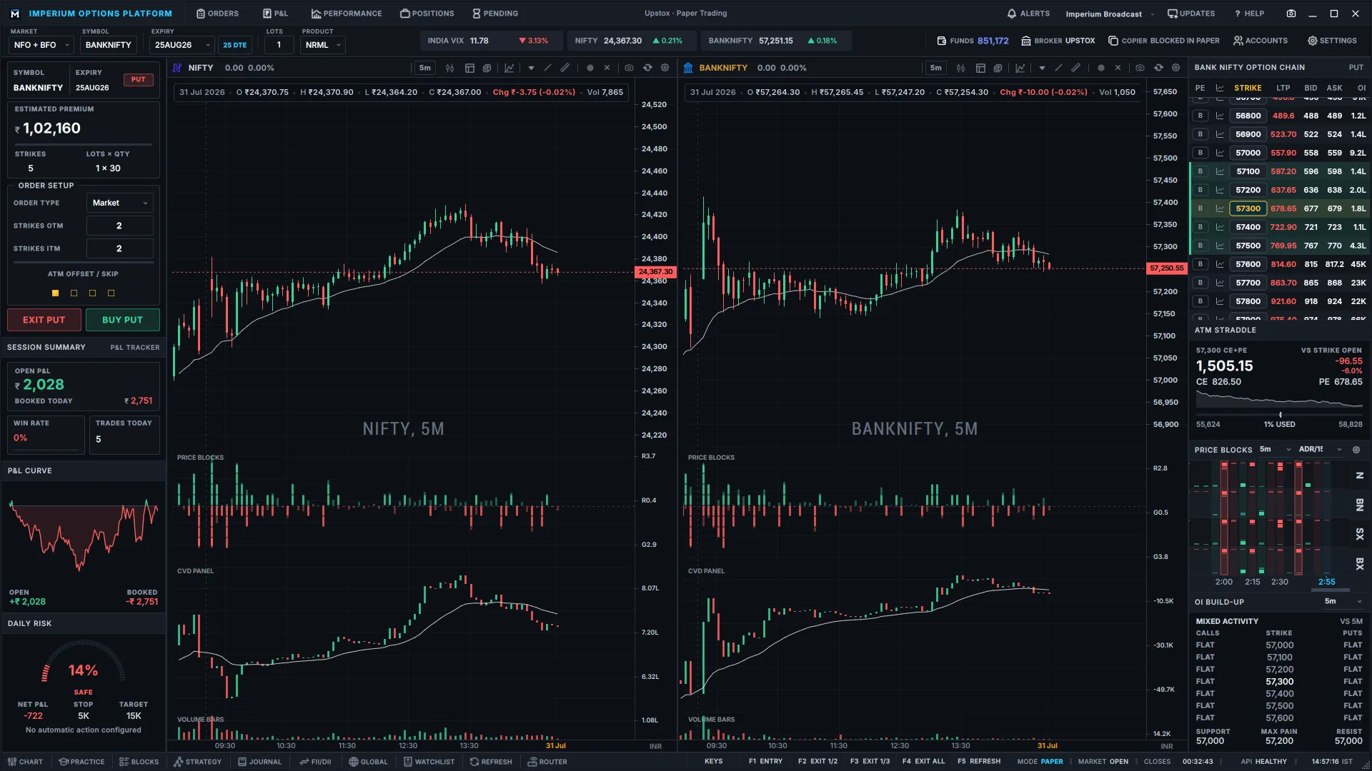This screenshot has height=771, width=1372.
Task: Open the Product dropdown NRML
Action: [x=323, y=45]
